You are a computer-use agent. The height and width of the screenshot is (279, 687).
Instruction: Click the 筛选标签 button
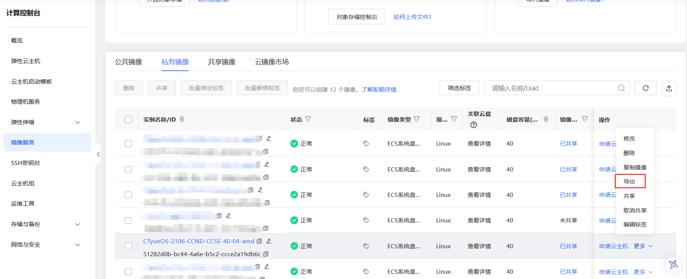click(459, 88)
